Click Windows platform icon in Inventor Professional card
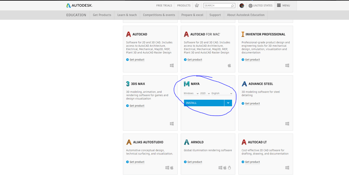This screenshot has height=176, width=349. (x=287, y=66)
